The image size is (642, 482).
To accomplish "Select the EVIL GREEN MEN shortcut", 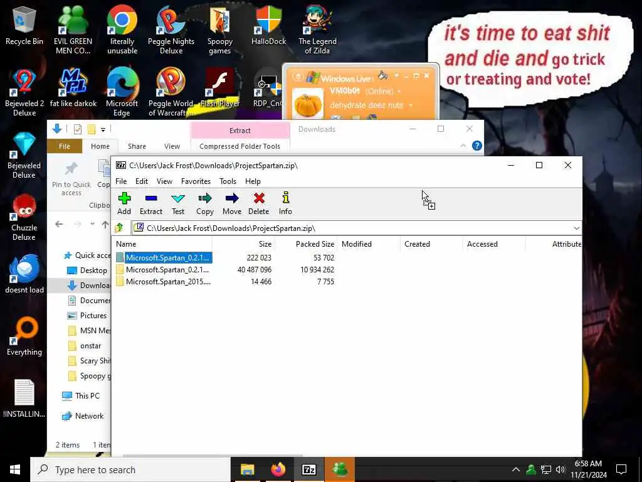I will pos(73,29).
